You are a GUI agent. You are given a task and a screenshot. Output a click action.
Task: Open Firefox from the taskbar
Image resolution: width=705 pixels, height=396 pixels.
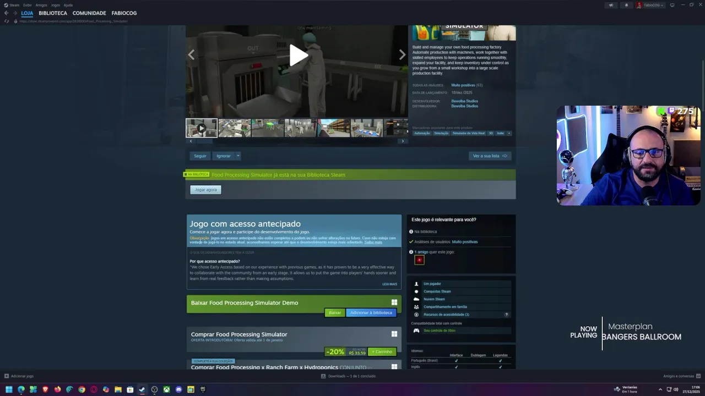[57, 389]
